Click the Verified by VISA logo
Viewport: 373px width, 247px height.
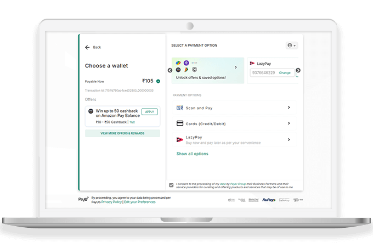[x=242, y=200]
